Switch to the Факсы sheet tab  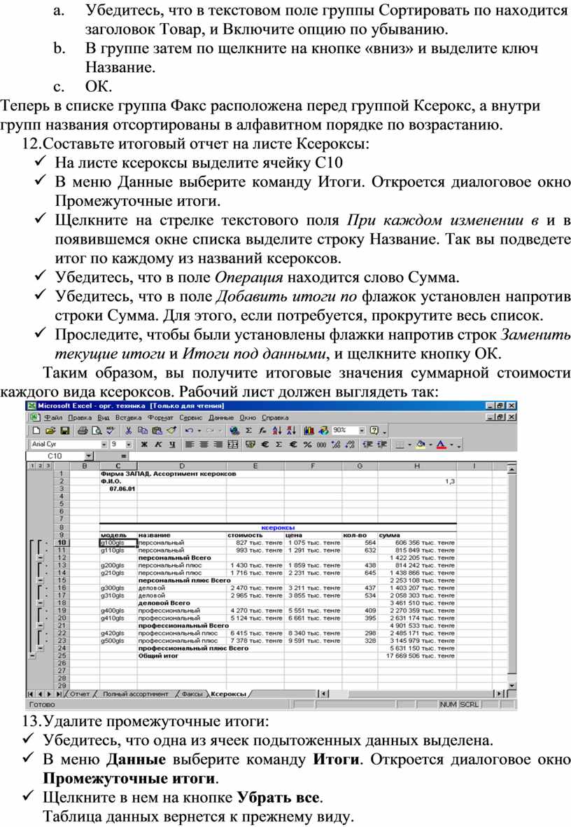[x=192, y=694]
